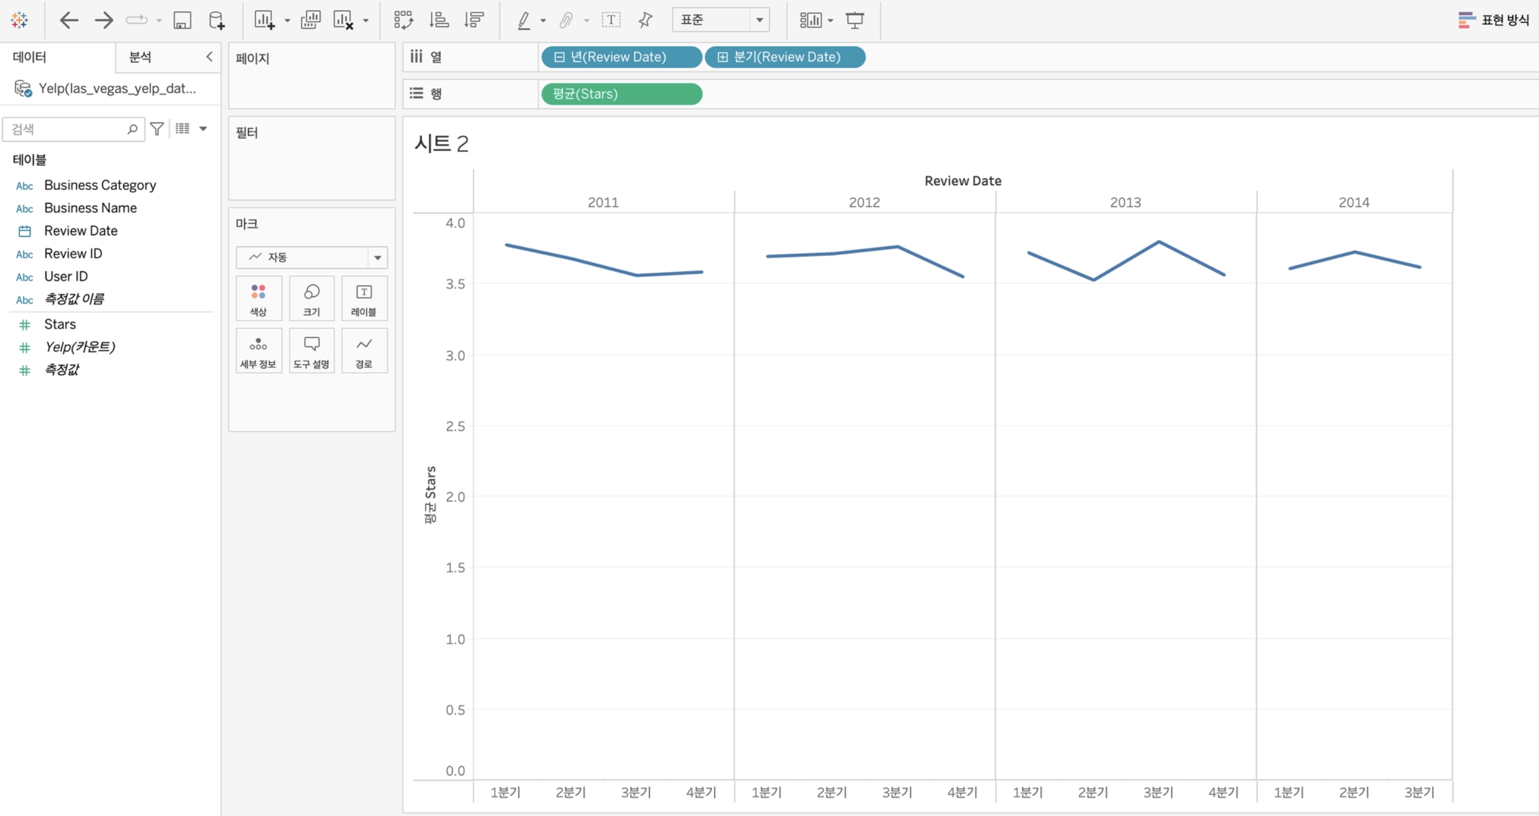Click the save workbook icon

(181, 20)
